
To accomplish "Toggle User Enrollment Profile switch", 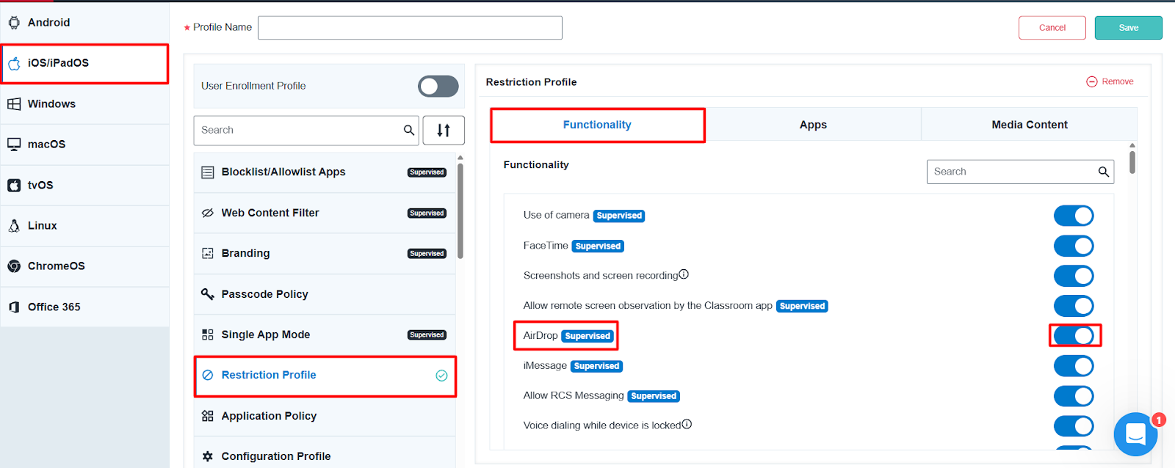I will tap(438, 87).
